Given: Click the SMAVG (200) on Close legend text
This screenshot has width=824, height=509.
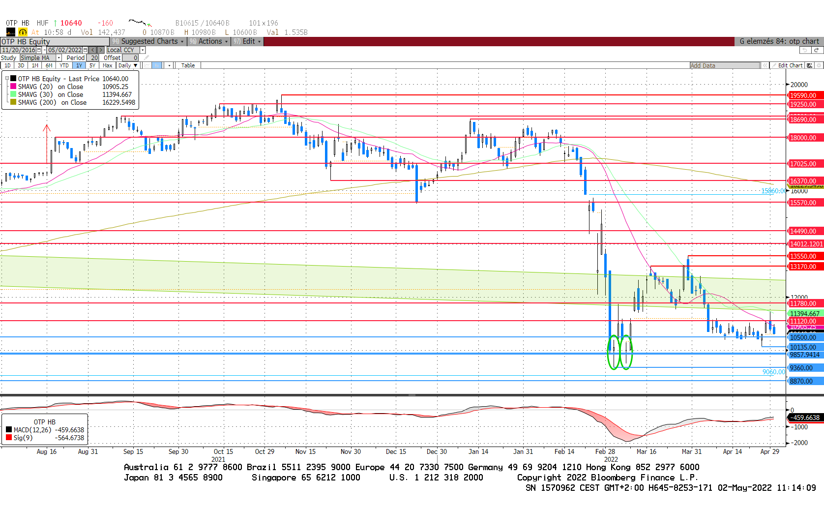Looking at the screenshot, I should click(x=52, y=102).
